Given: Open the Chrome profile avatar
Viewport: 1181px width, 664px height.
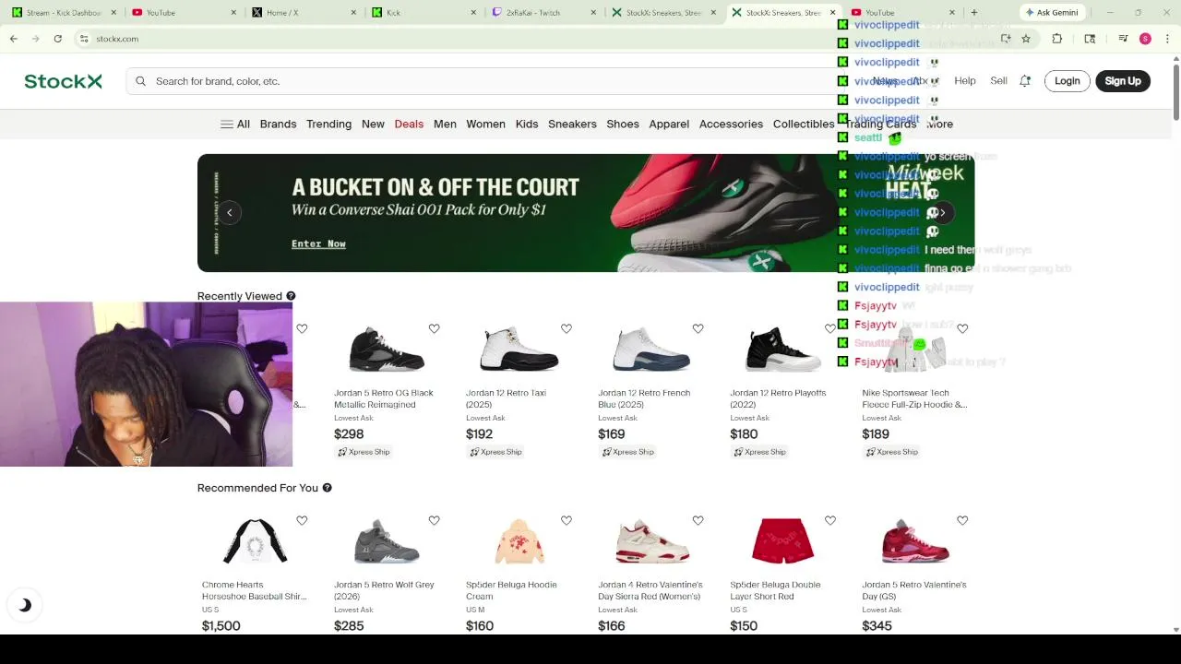Looking at the screenshot, I should tap(1145, 39).
